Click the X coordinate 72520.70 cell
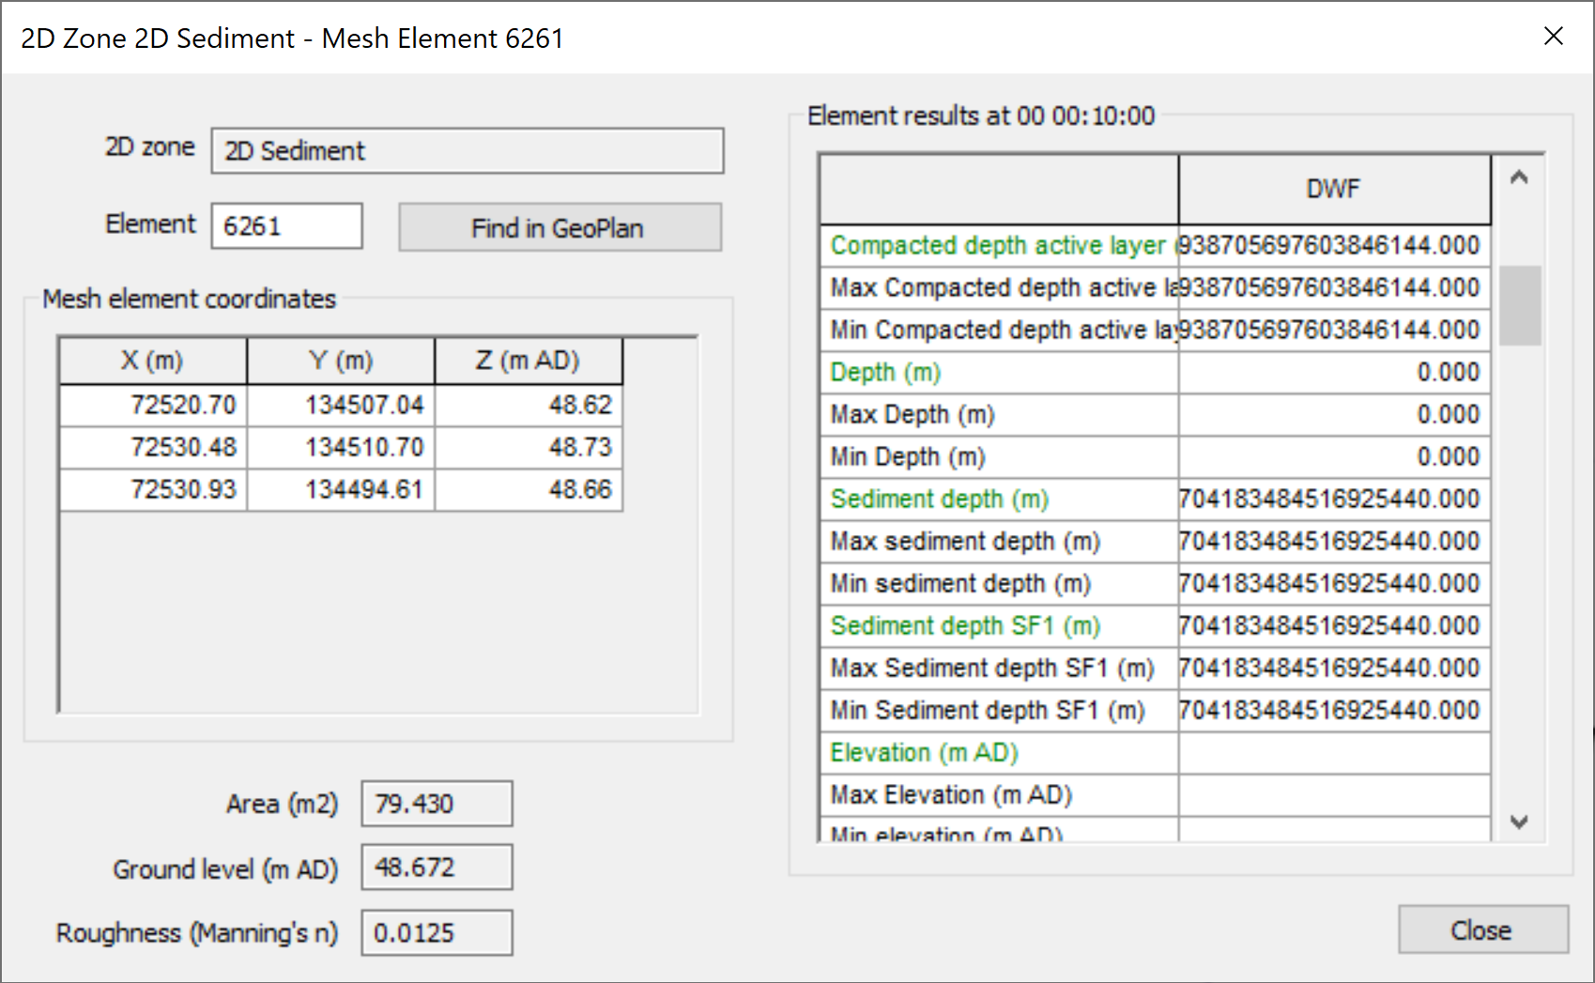 pyautogui.click(x=185, y=405)
